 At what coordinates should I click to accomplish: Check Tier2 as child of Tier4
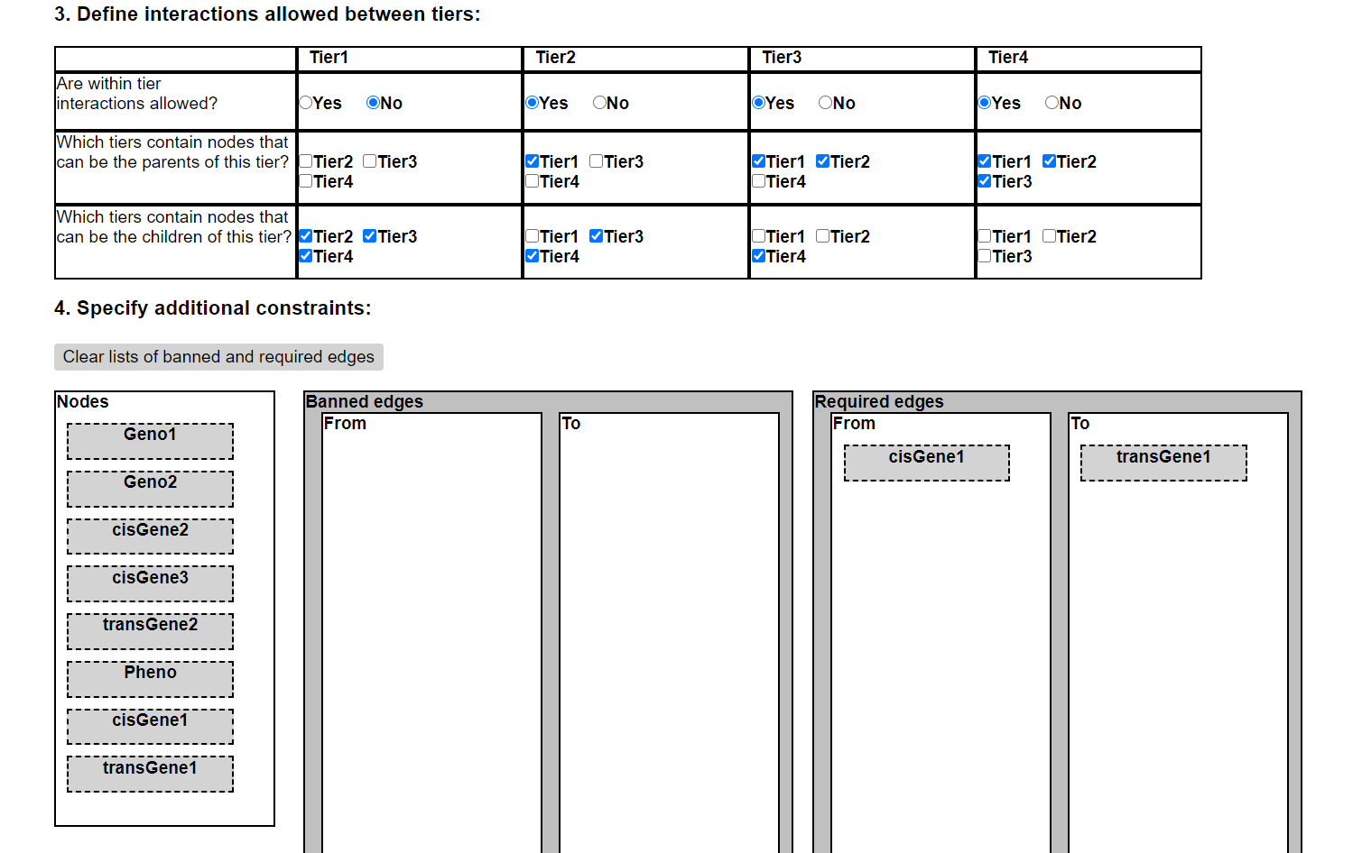tap(1049, 236)
